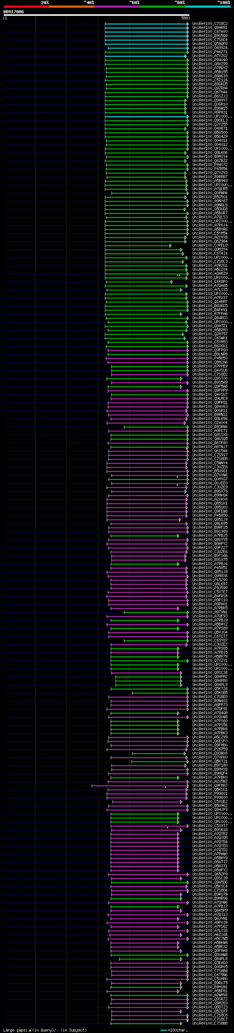Click the purple ~60% identity legend segment
The height and width of the screenshot is (1033, 234).
117,7
